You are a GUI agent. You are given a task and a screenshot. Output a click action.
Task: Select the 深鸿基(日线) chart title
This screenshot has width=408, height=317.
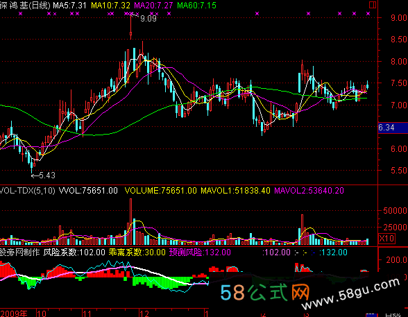(26, 6)
